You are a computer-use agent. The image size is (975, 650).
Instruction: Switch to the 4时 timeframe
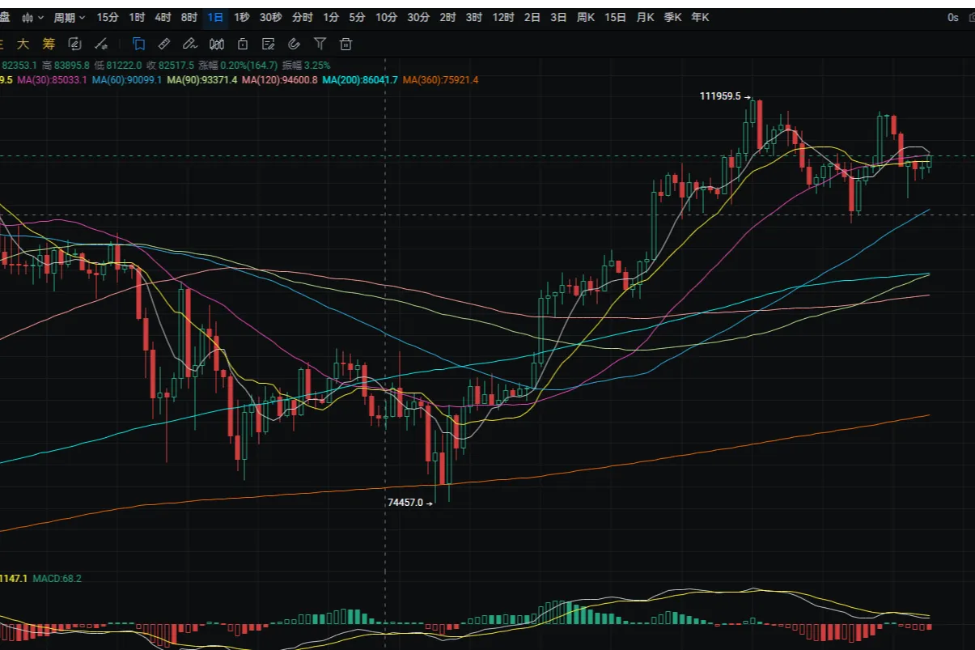tap(163, 17)
